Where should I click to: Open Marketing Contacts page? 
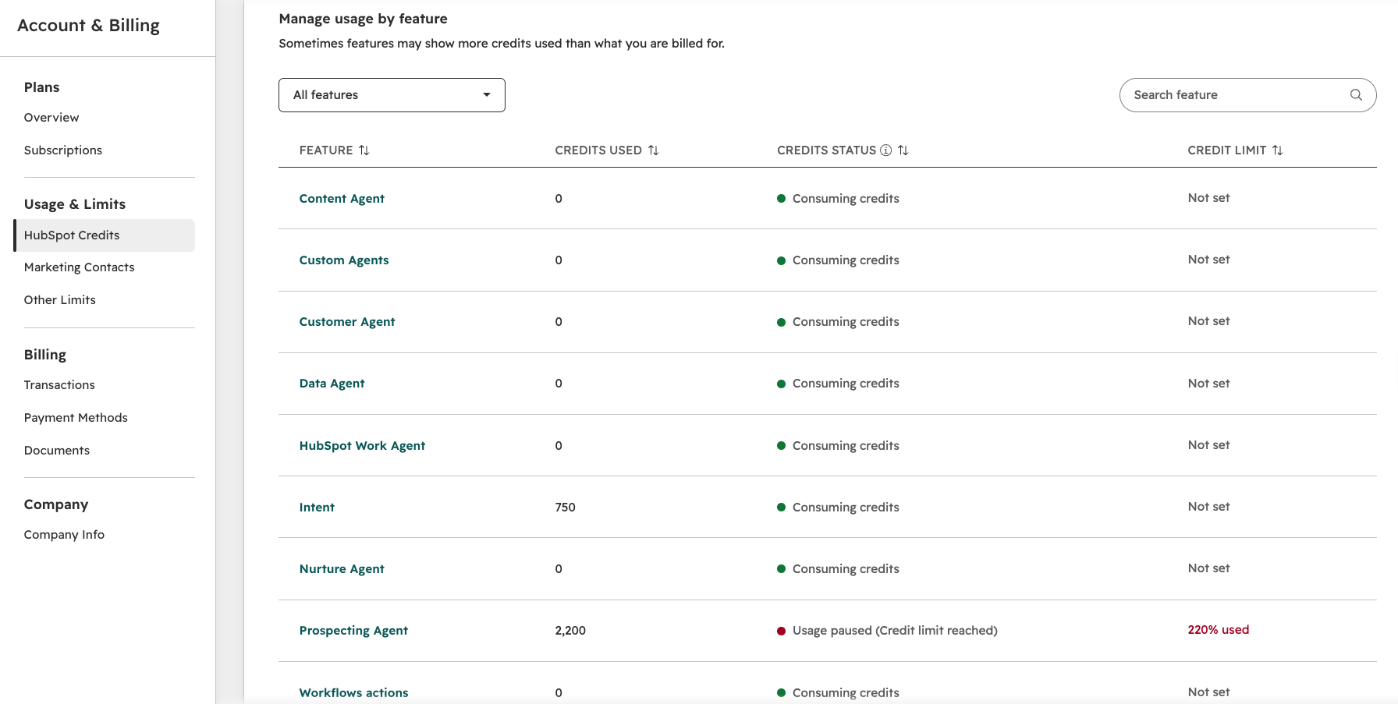[80, 267]
